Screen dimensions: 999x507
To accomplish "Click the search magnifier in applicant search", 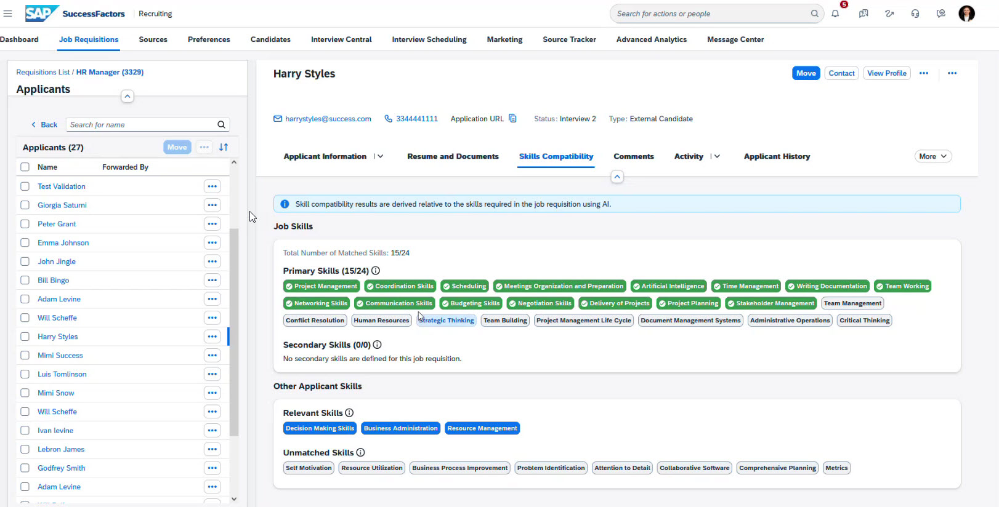I will click(221, 125).
